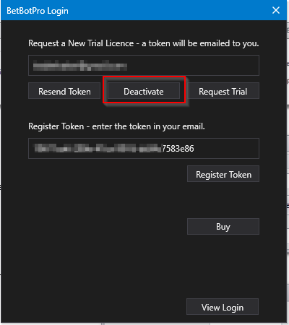Click the empty space between Buy and View Login
The width and height of the screenshot is (289, 325).
pyautogui.click(x=223, y=266)
